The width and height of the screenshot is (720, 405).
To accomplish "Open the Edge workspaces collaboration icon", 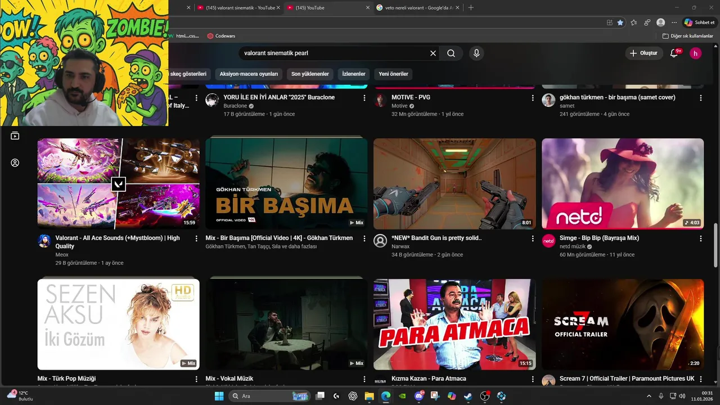I will coord(647,22).
